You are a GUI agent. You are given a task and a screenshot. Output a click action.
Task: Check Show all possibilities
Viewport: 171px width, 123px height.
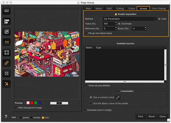click(x=86, y=86)
